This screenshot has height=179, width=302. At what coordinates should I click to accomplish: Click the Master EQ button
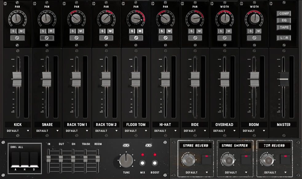click(284, 21)
